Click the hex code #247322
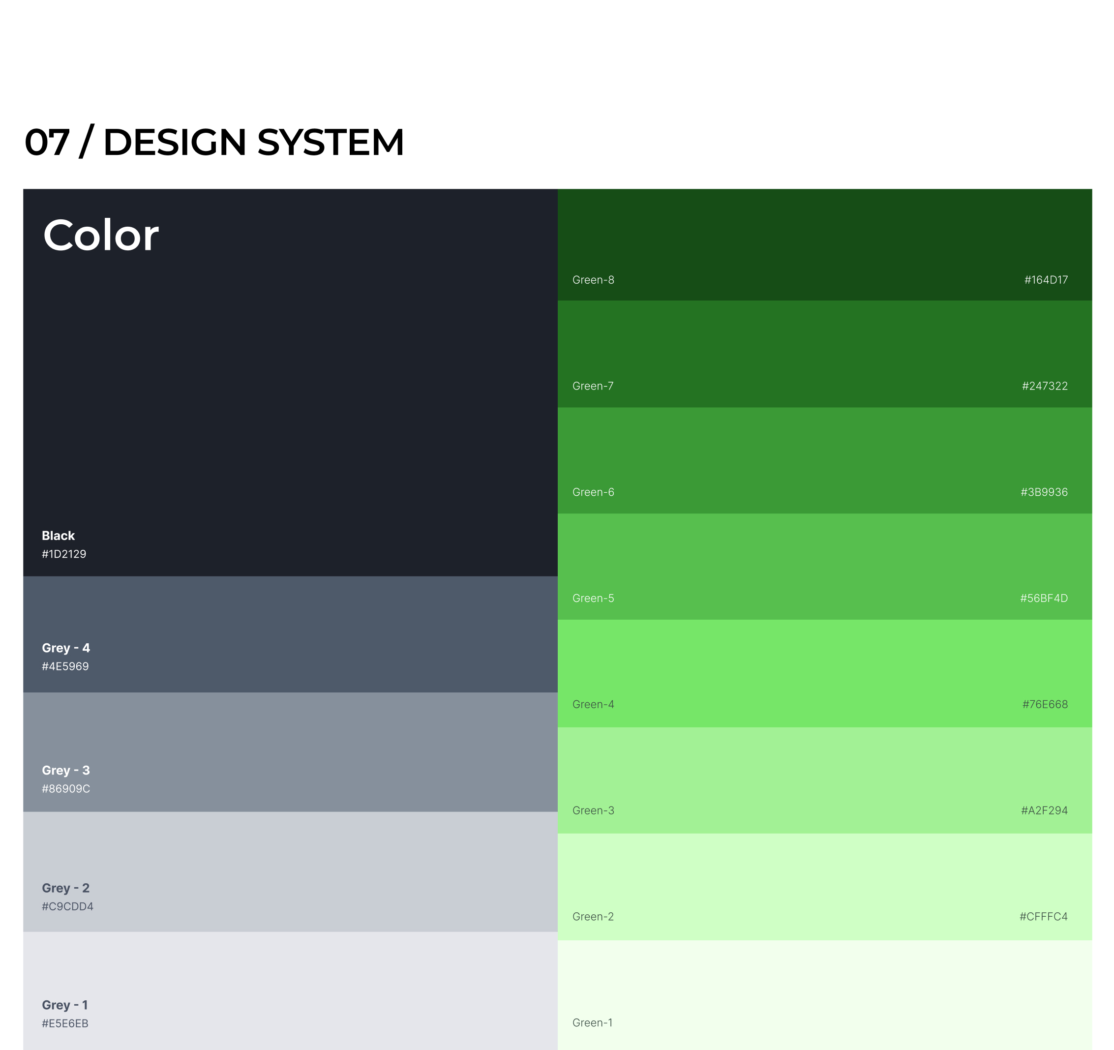Screen dimensions: 1114x1050 [x=1045, y=386]
